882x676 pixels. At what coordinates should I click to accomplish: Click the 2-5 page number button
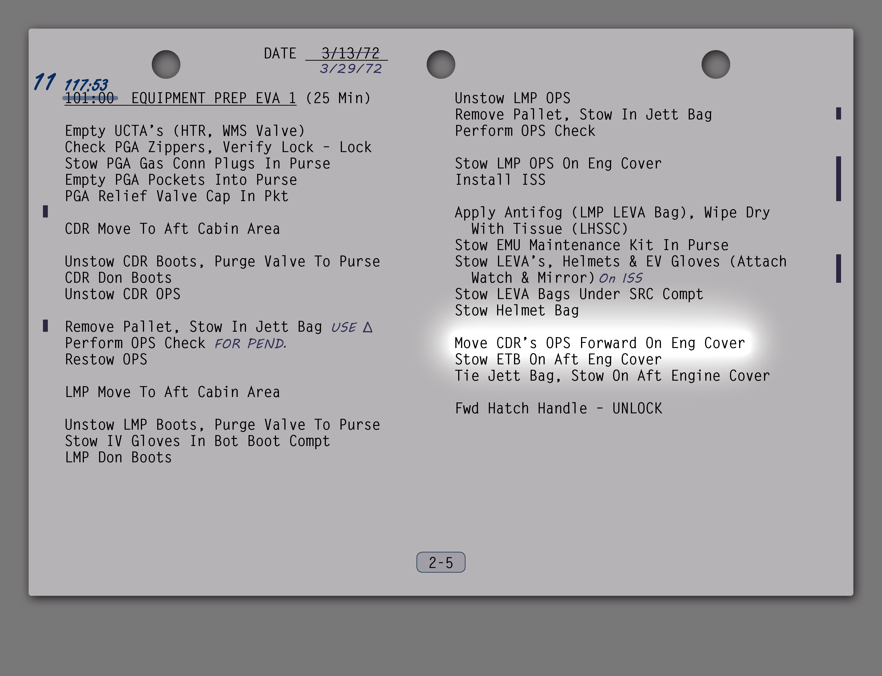(440, 562)
